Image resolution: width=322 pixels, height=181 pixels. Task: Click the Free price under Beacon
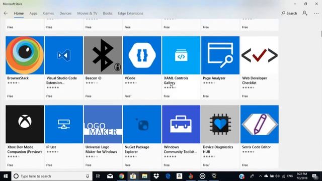89,96
